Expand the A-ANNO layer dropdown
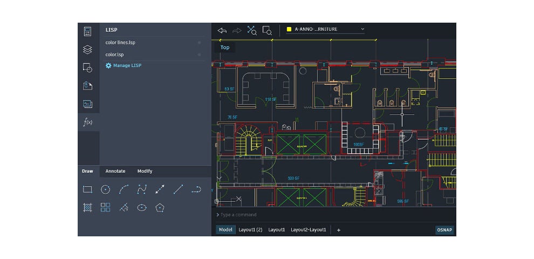Screen dimensions: 534x259 point(362,29)
